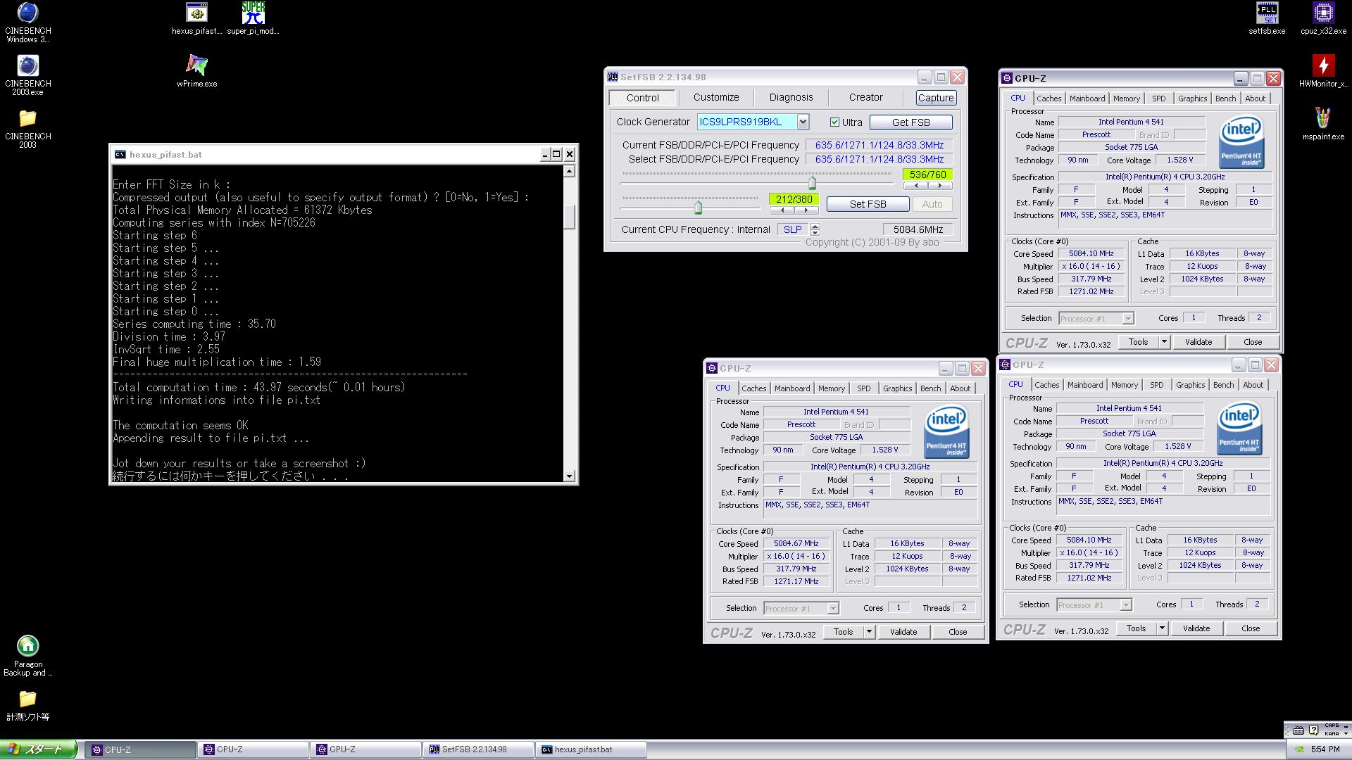Click the SetFSB title bar icon
1352x760 pixels.
point(612,77)
